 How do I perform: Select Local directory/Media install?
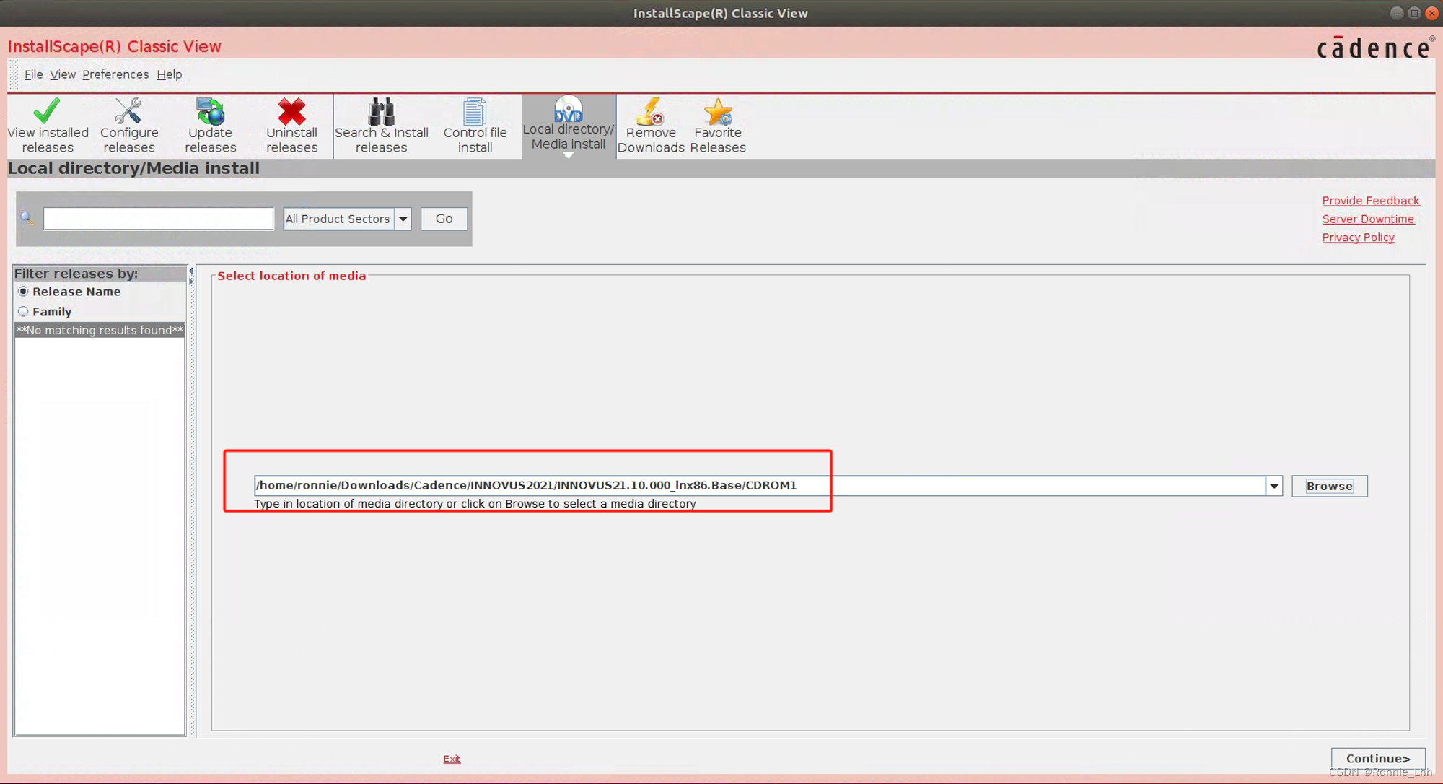[569, 126]
